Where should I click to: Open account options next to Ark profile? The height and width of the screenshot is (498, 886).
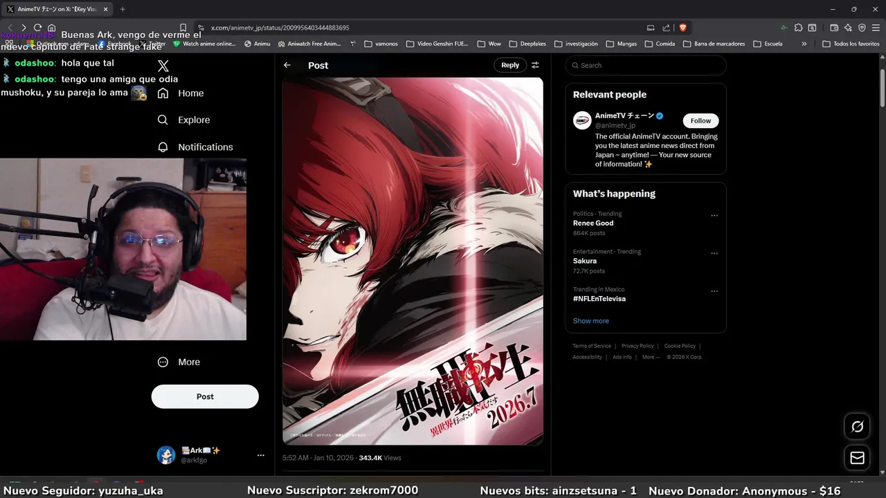261,455
